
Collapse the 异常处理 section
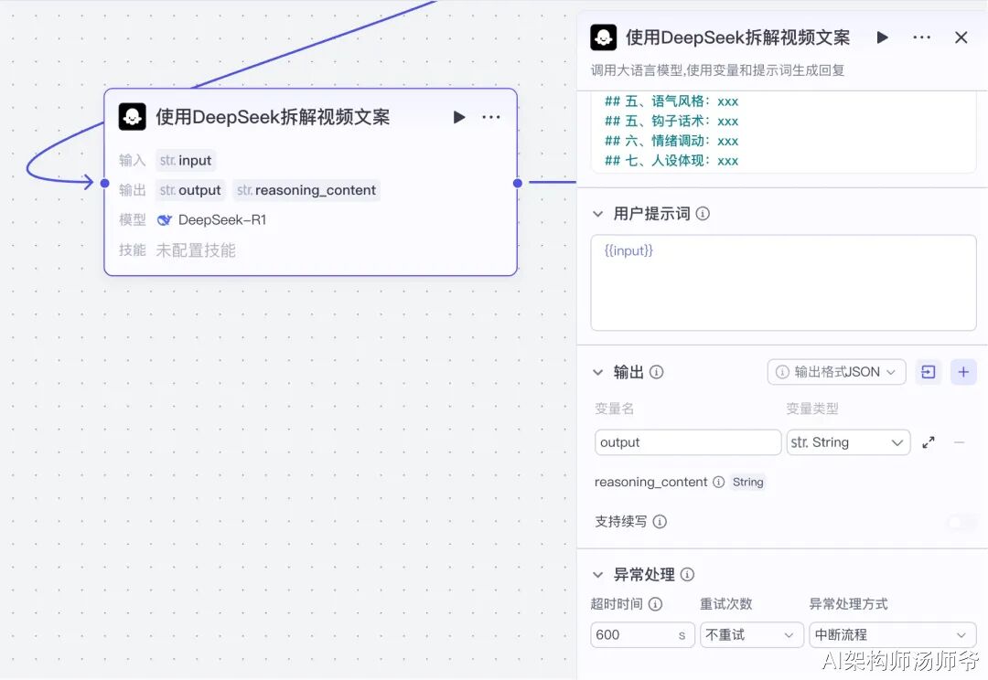coord(598,574)
